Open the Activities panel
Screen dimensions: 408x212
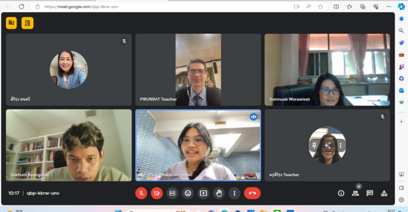(x=384, y=193)
